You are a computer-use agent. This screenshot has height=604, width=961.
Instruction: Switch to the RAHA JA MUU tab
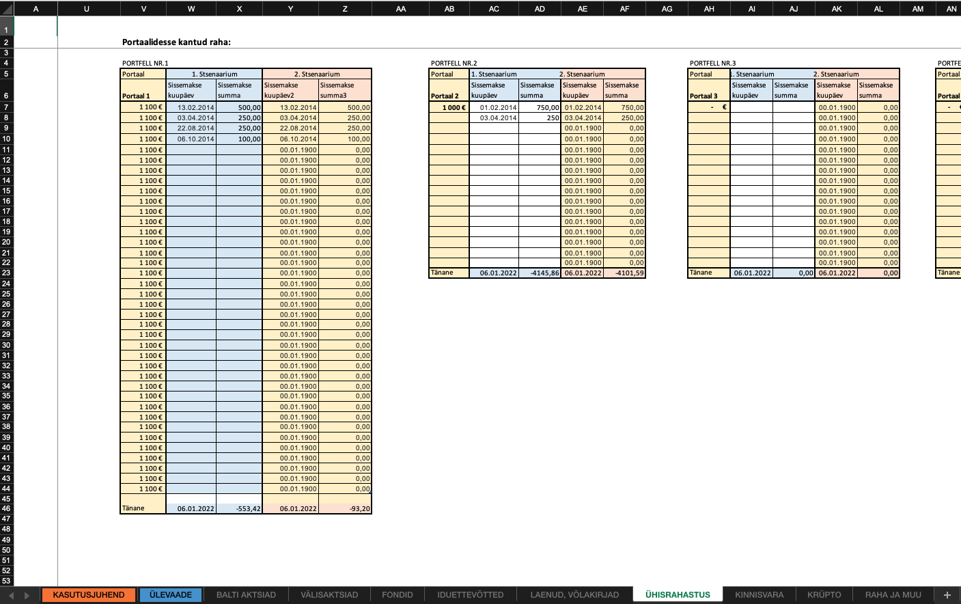coord(893,595)
